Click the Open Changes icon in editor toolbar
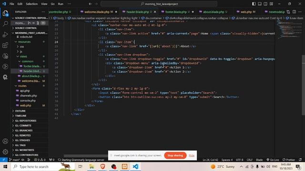The width and height of the screenshot is (305, 171). click(x=288, y=12)
